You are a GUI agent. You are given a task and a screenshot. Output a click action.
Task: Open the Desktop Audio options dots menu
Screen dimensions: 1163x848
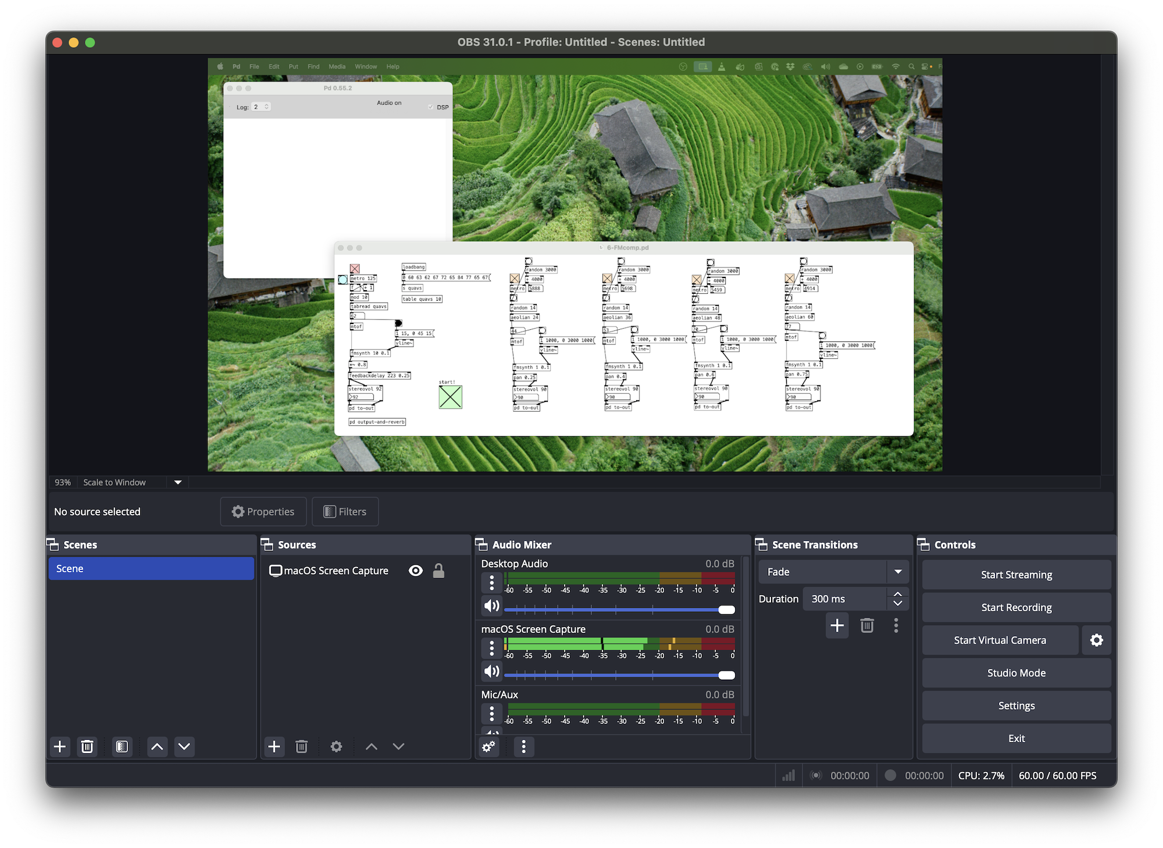tap(491, 582)
